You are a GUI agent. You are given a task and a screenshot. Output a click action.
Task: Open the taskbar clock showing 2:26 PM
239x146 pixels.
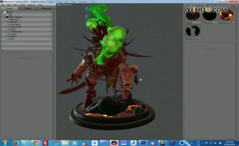click(230, 143)
